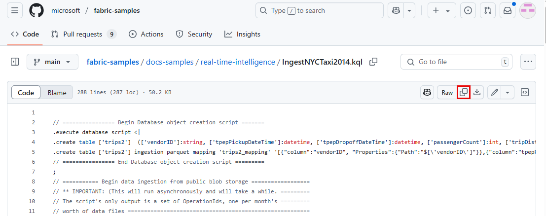Screen dimensions: 546x217
Task: Open the Issues icon in header
Action: pyautogui.click(x=468, y=10)
